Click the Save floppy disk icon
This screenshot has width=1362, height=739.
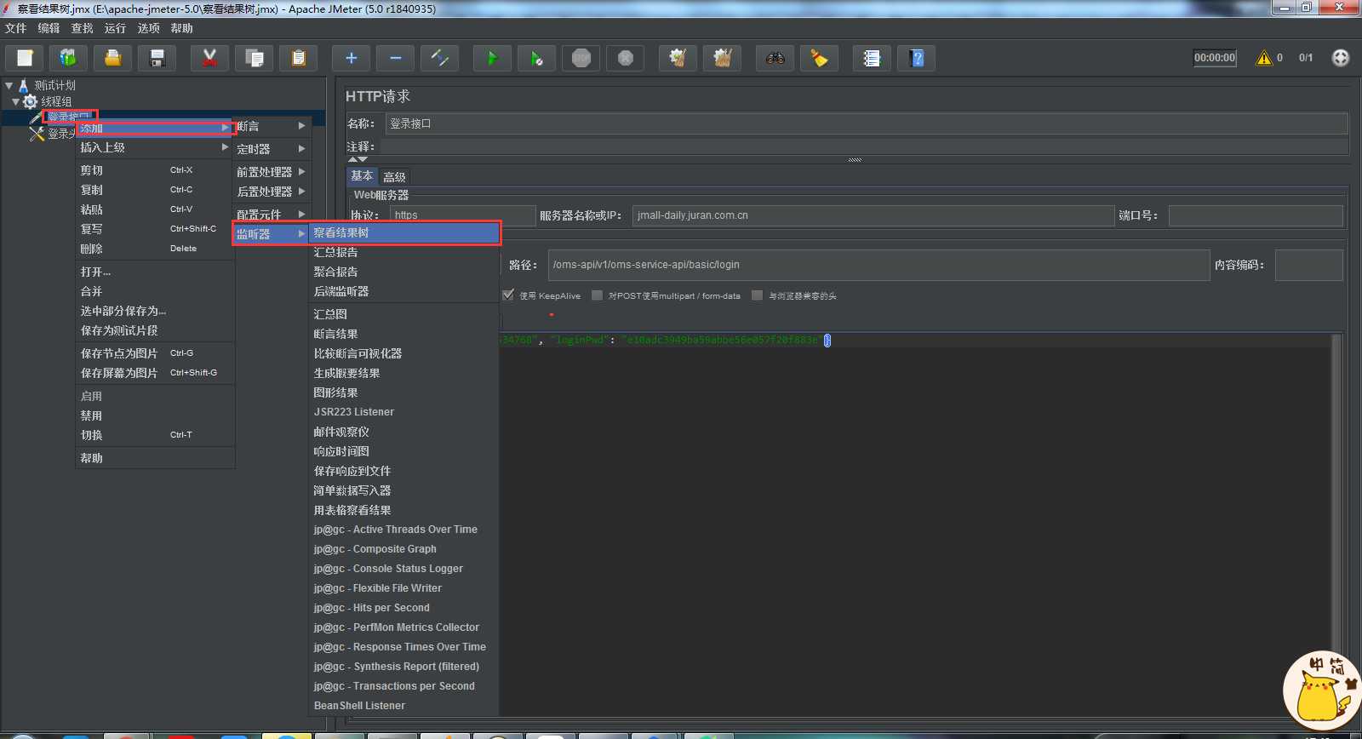tap(157, 58)
